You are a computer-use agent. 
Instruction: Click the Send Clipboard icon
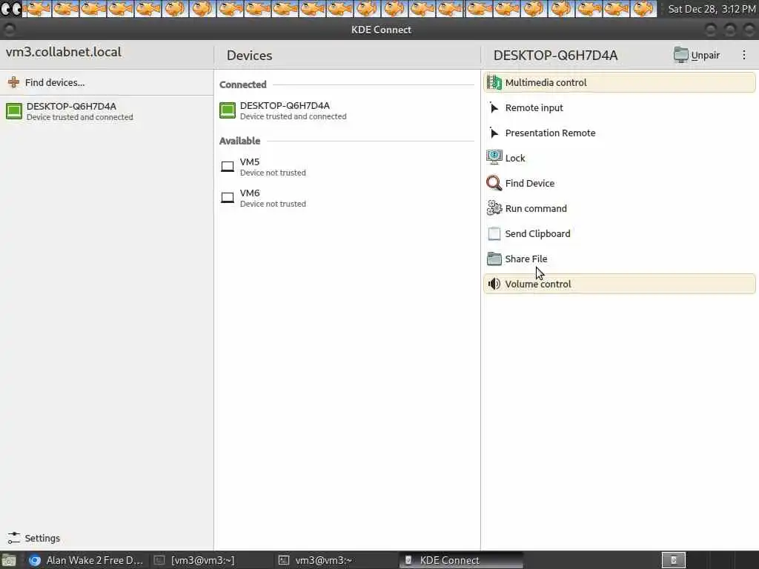point(494,233)
